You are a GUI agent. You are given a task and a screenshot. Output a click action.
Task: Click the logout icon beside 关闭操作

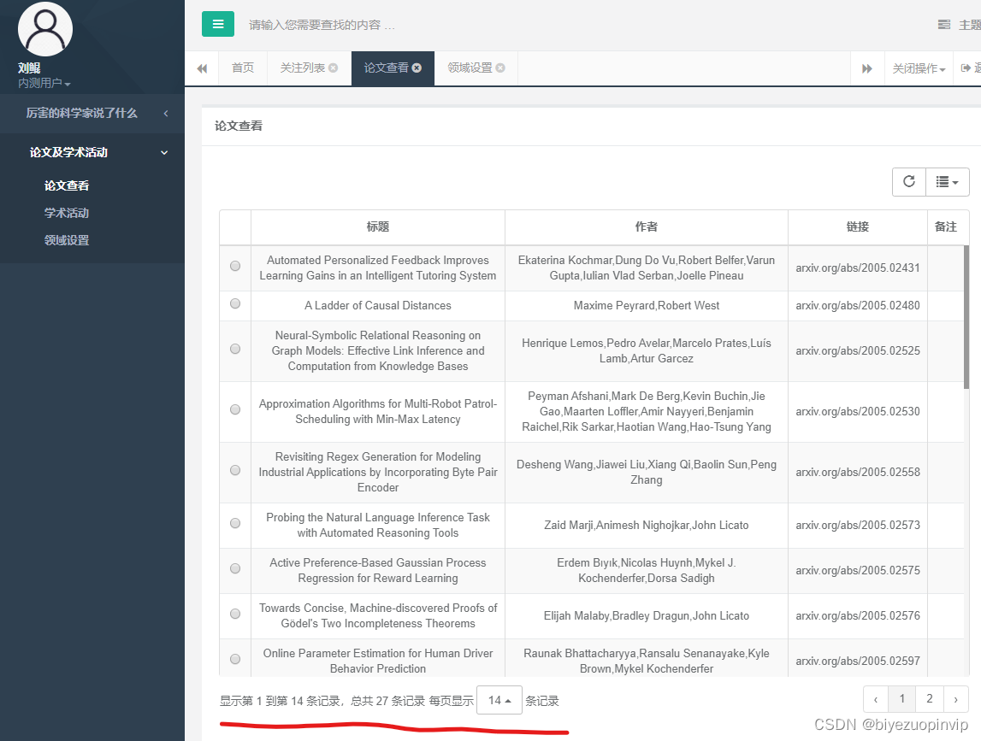966,68
